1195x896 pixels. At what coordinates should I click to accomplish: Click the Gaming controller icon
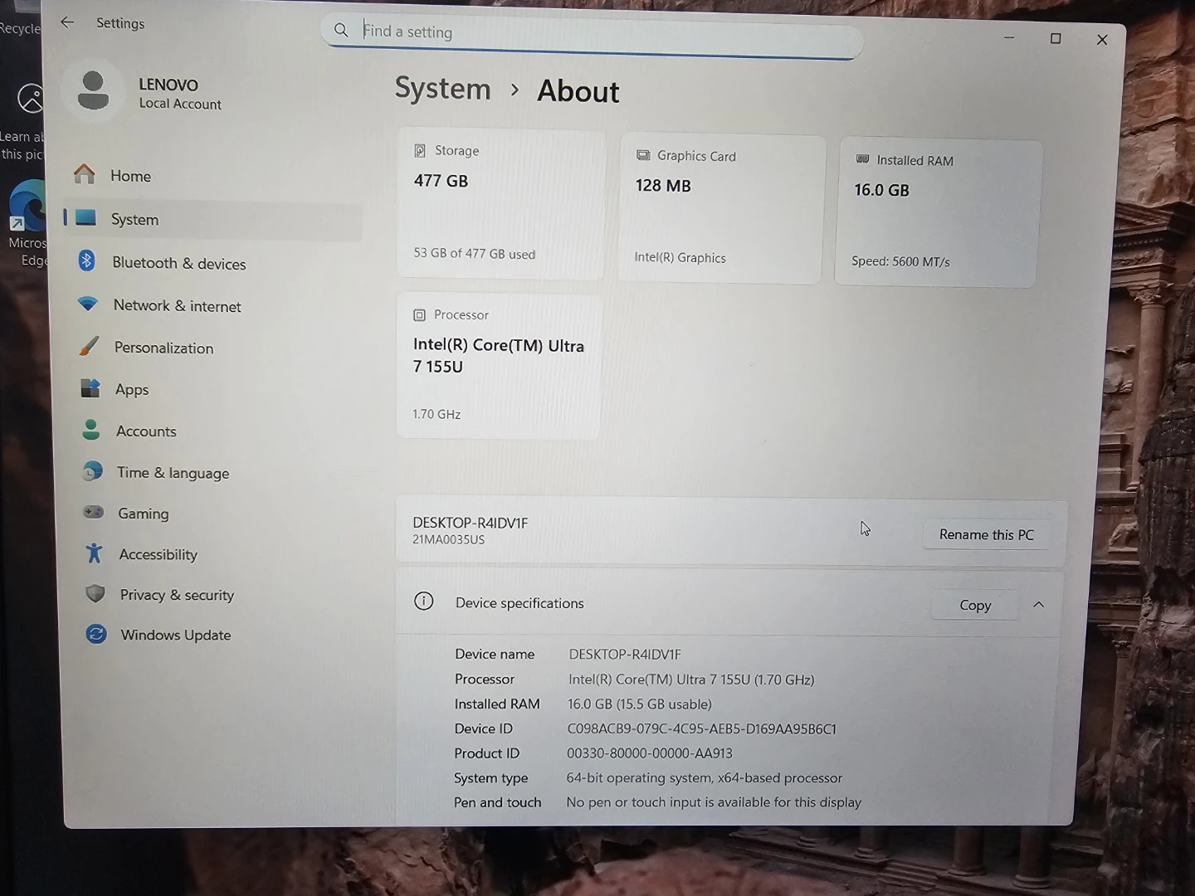(x=93, y=512)
